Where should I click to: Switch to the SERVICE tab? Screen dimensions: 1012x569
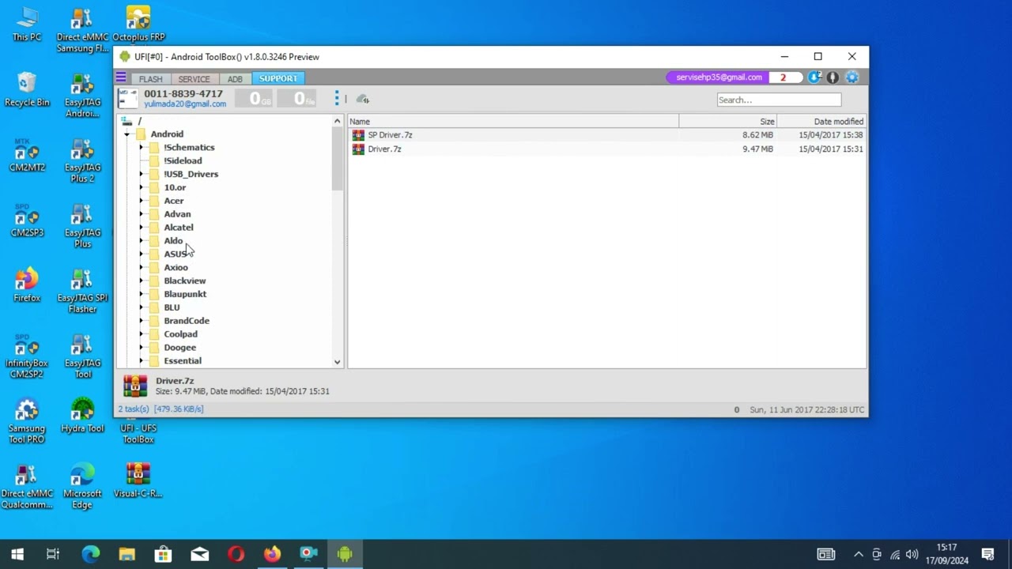click(194, 79)
